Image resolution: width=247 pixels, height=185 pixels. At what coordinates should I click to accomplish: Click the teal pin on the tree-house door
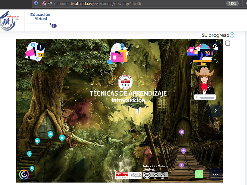[x=51, y=134]
